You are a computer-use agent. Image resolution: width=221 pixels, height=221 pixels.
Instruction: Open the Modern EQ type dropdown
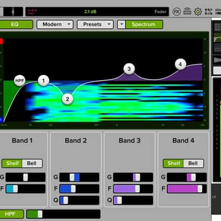tap(55, 24)
